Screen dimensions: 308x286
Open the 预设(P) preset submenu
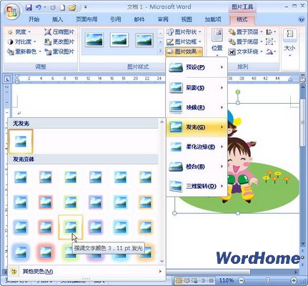click(x=197, y=67)
